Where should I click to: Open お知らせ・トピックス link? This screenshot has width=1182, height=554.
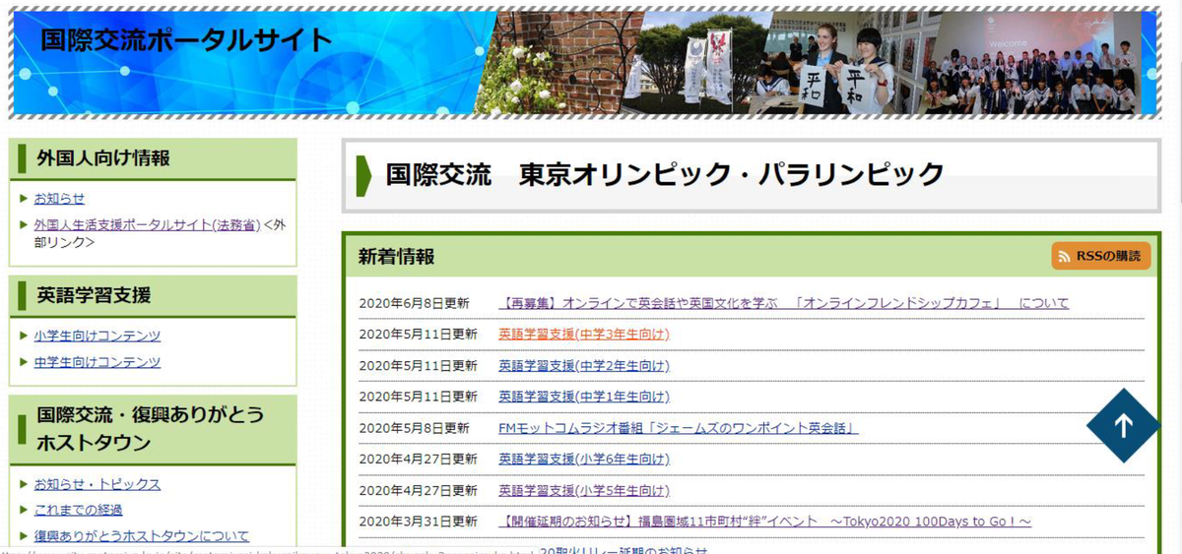click(97, 484)
